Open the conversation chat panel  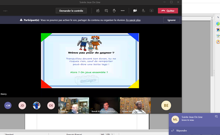pyautogui.click(x=106, y=11)
